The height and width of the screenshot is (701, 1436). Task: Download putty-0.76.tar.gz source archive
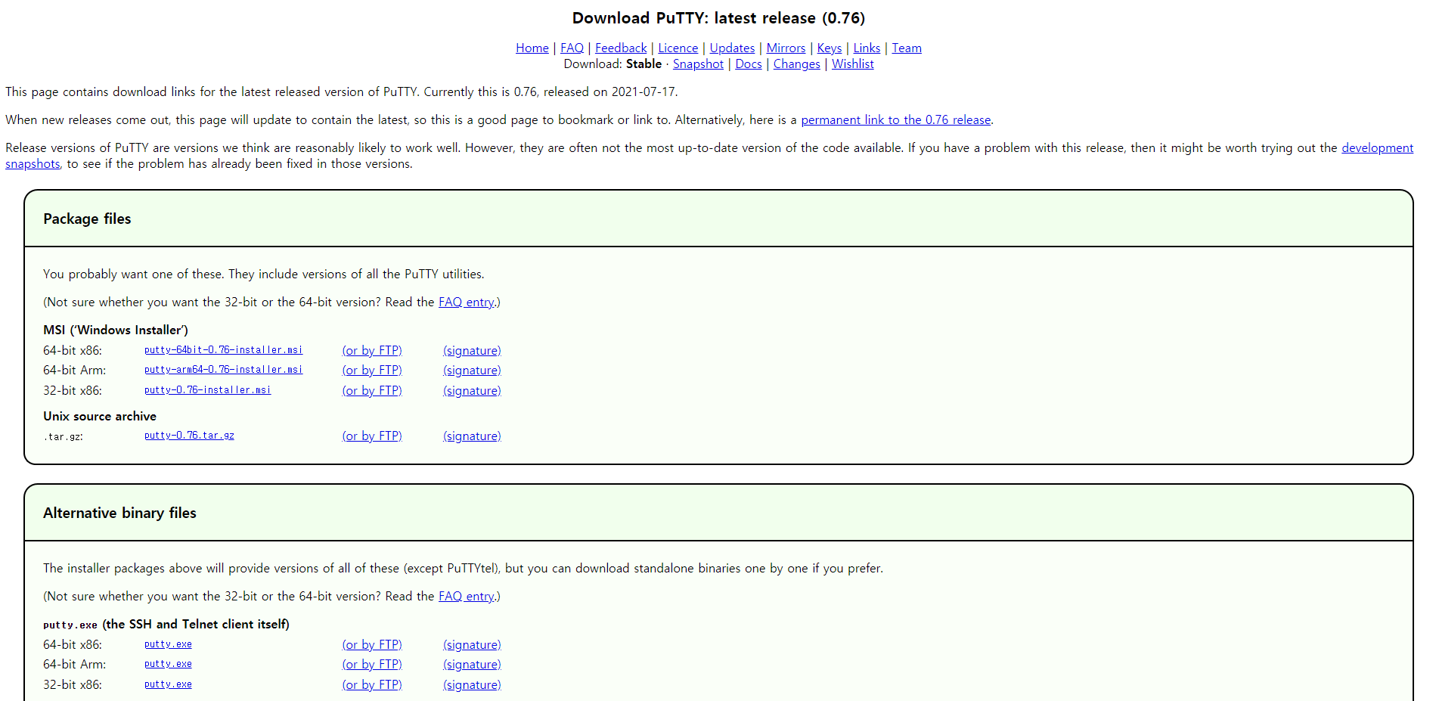tap(189, 436)
